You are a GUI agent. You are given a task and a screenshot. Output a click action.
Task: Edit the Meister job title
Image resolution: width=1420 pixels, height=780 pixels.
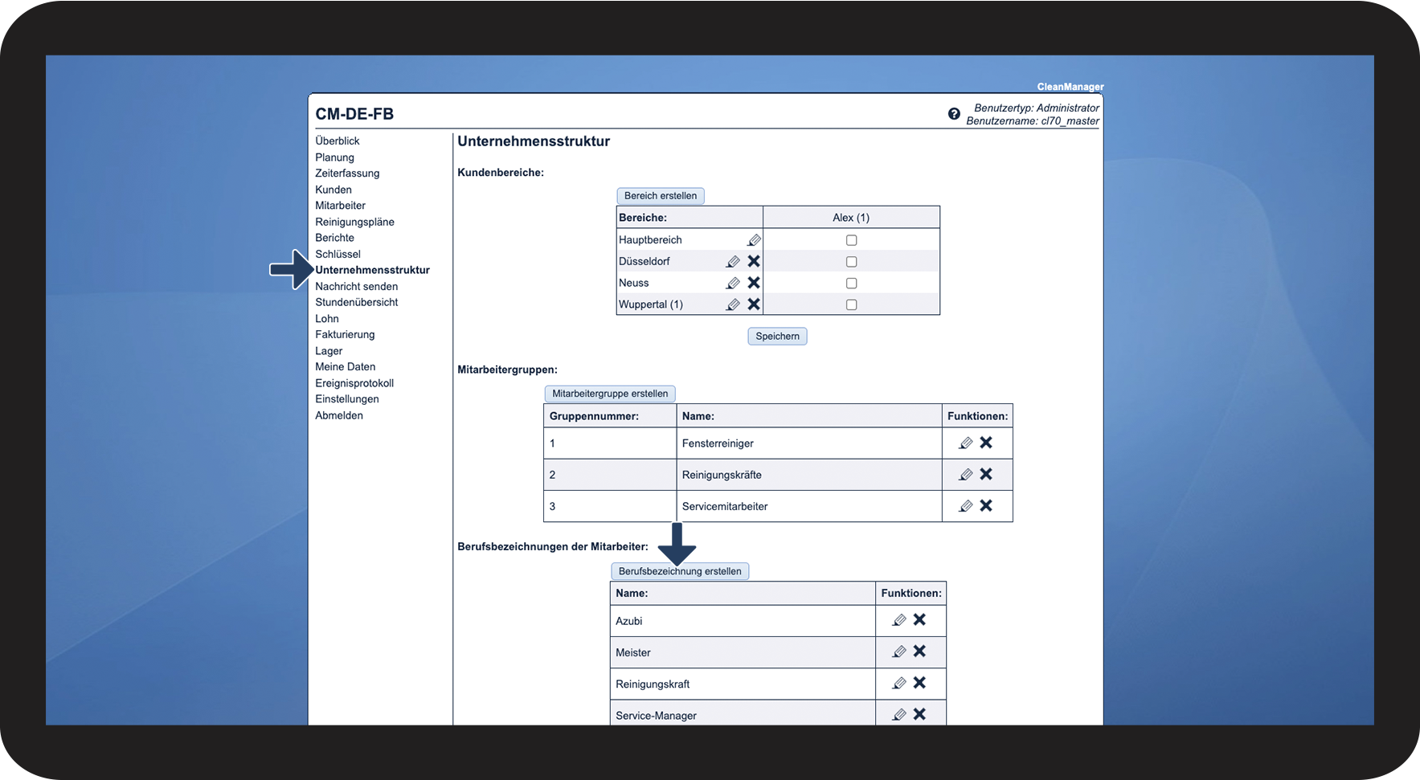coord(899,651)
